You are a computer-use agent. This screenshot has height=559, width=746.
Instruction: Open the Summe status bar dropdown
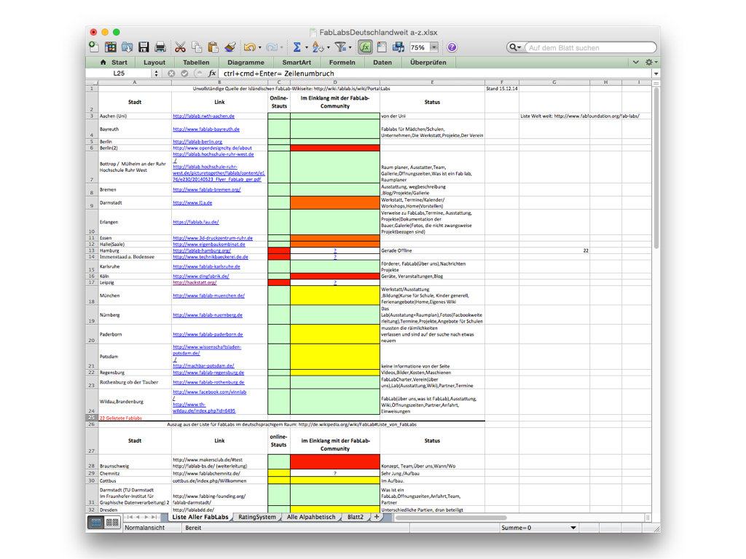point(573,528)
